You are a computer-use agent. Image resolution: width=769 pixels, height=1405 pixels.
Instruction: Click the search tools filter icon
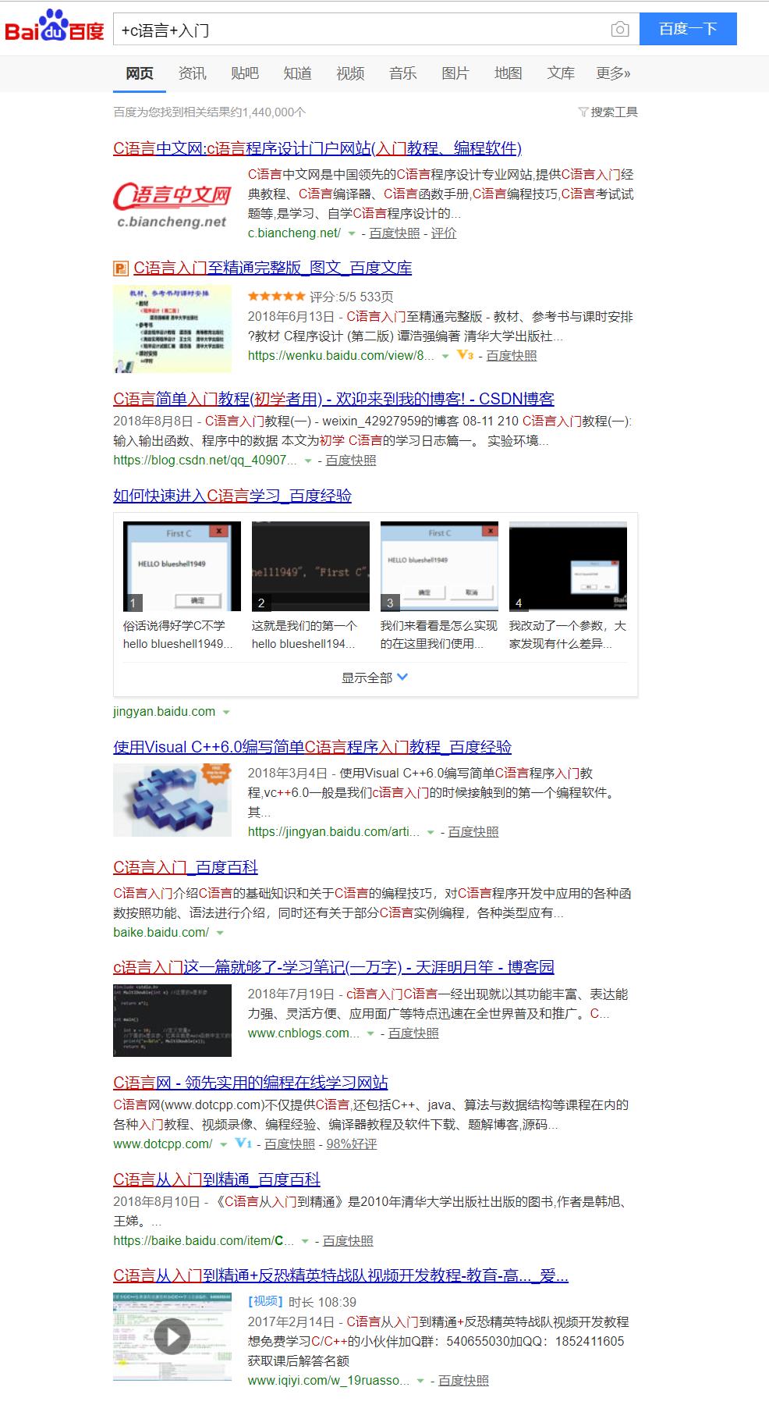[583, 112]
